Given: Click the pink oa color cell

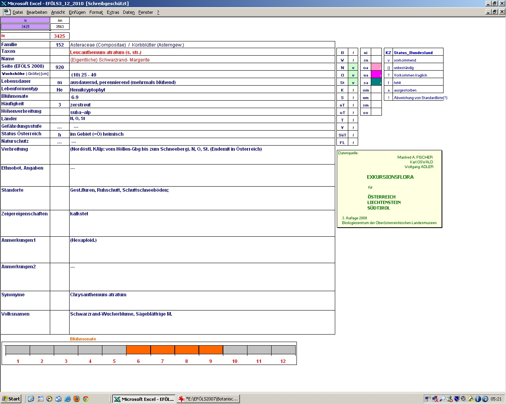Looking at the screenshot, I should point(376,67).
